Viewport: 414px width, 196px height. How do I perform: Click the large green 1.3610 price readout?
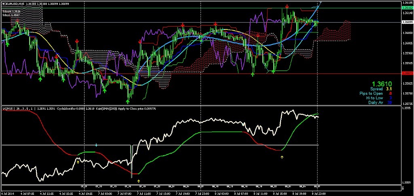pyautogui.click(x=381, y=84)
